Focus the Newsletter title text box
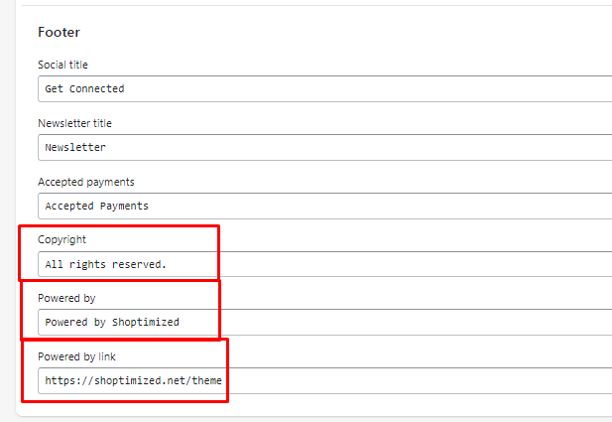 pos(324,147)
